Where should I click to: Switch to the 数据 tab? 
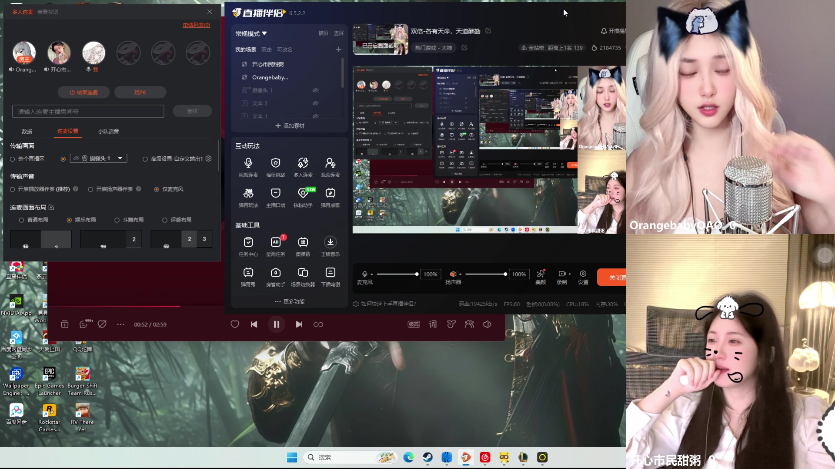click(x=27, y=131)
